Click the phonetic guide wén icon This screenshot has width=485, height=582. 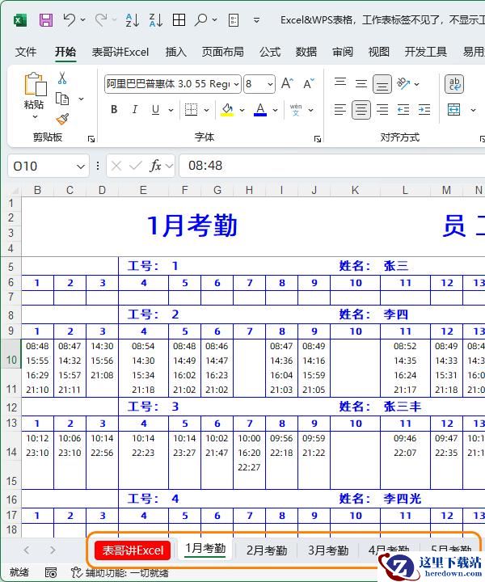tap(296, 109)
